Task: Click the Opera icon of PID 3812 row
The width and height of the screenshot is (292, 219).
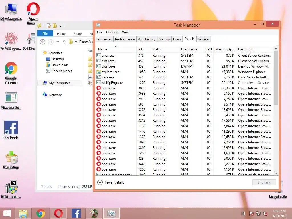Action: [98, 88]
